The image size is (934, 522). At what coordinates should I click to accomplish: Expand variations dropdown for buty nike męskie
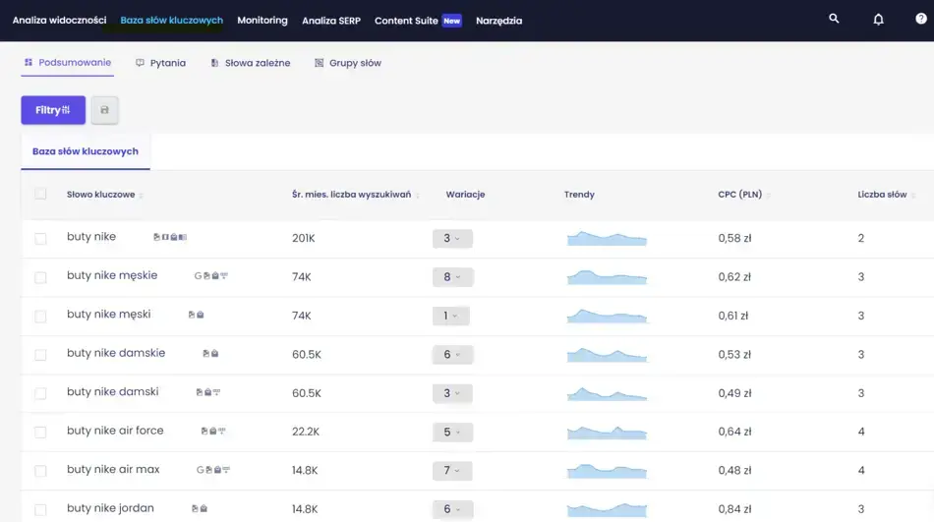(x=452, y=277)
